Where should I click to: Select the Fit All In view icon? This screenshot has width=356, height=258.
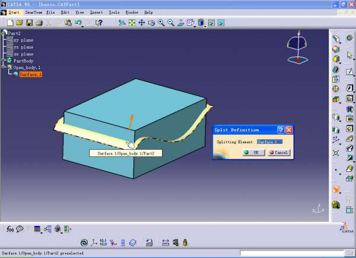(132, 23)
